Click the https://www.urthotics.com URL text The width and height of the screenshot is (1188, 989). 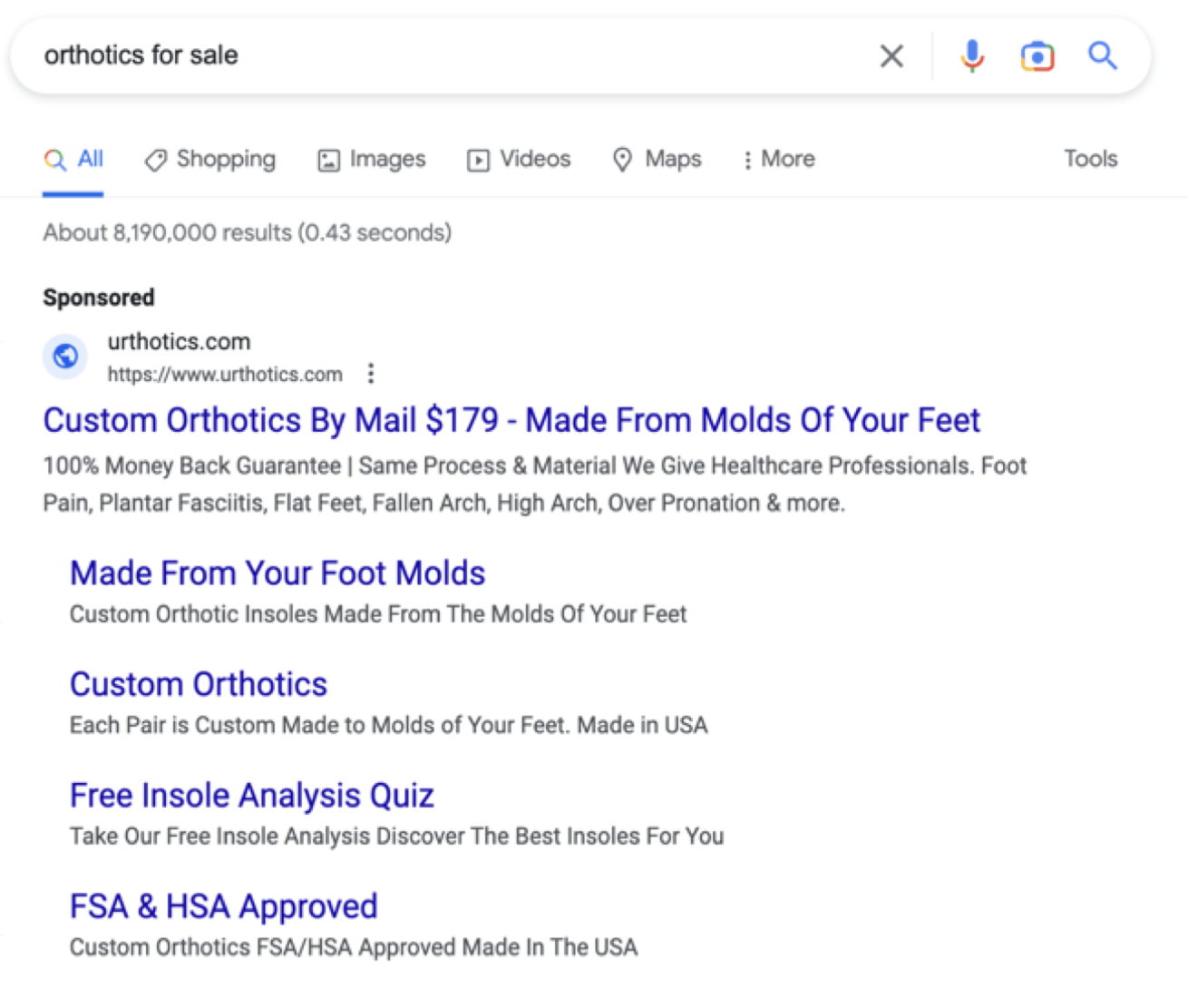pos(225,375)
